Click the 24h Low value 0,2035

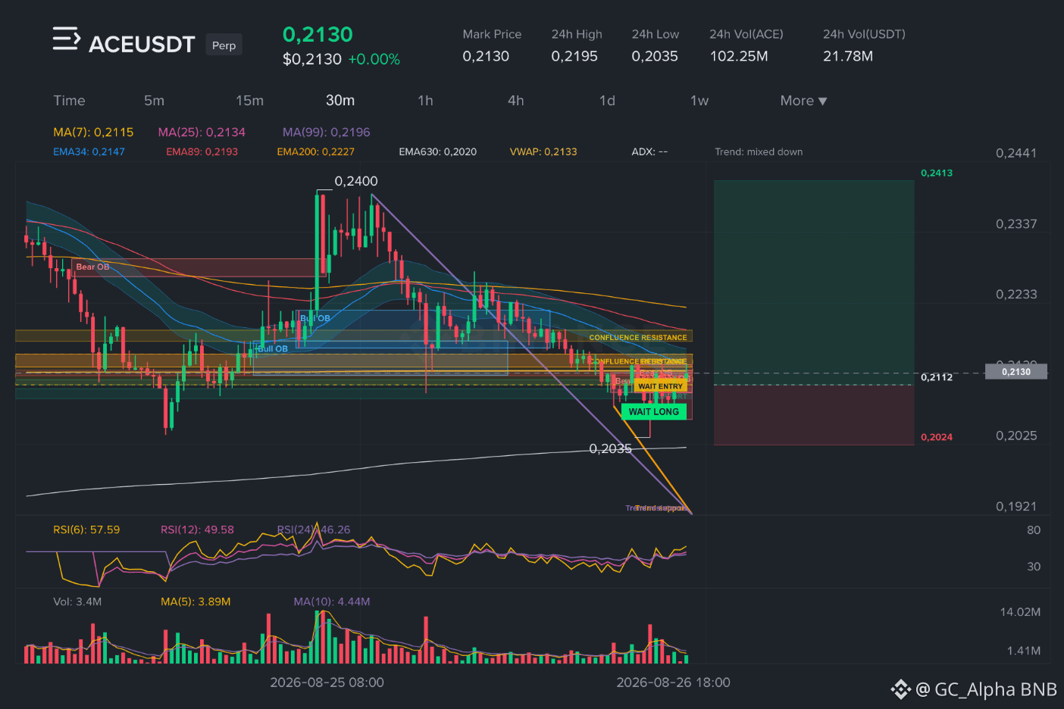tap(655, 56)
